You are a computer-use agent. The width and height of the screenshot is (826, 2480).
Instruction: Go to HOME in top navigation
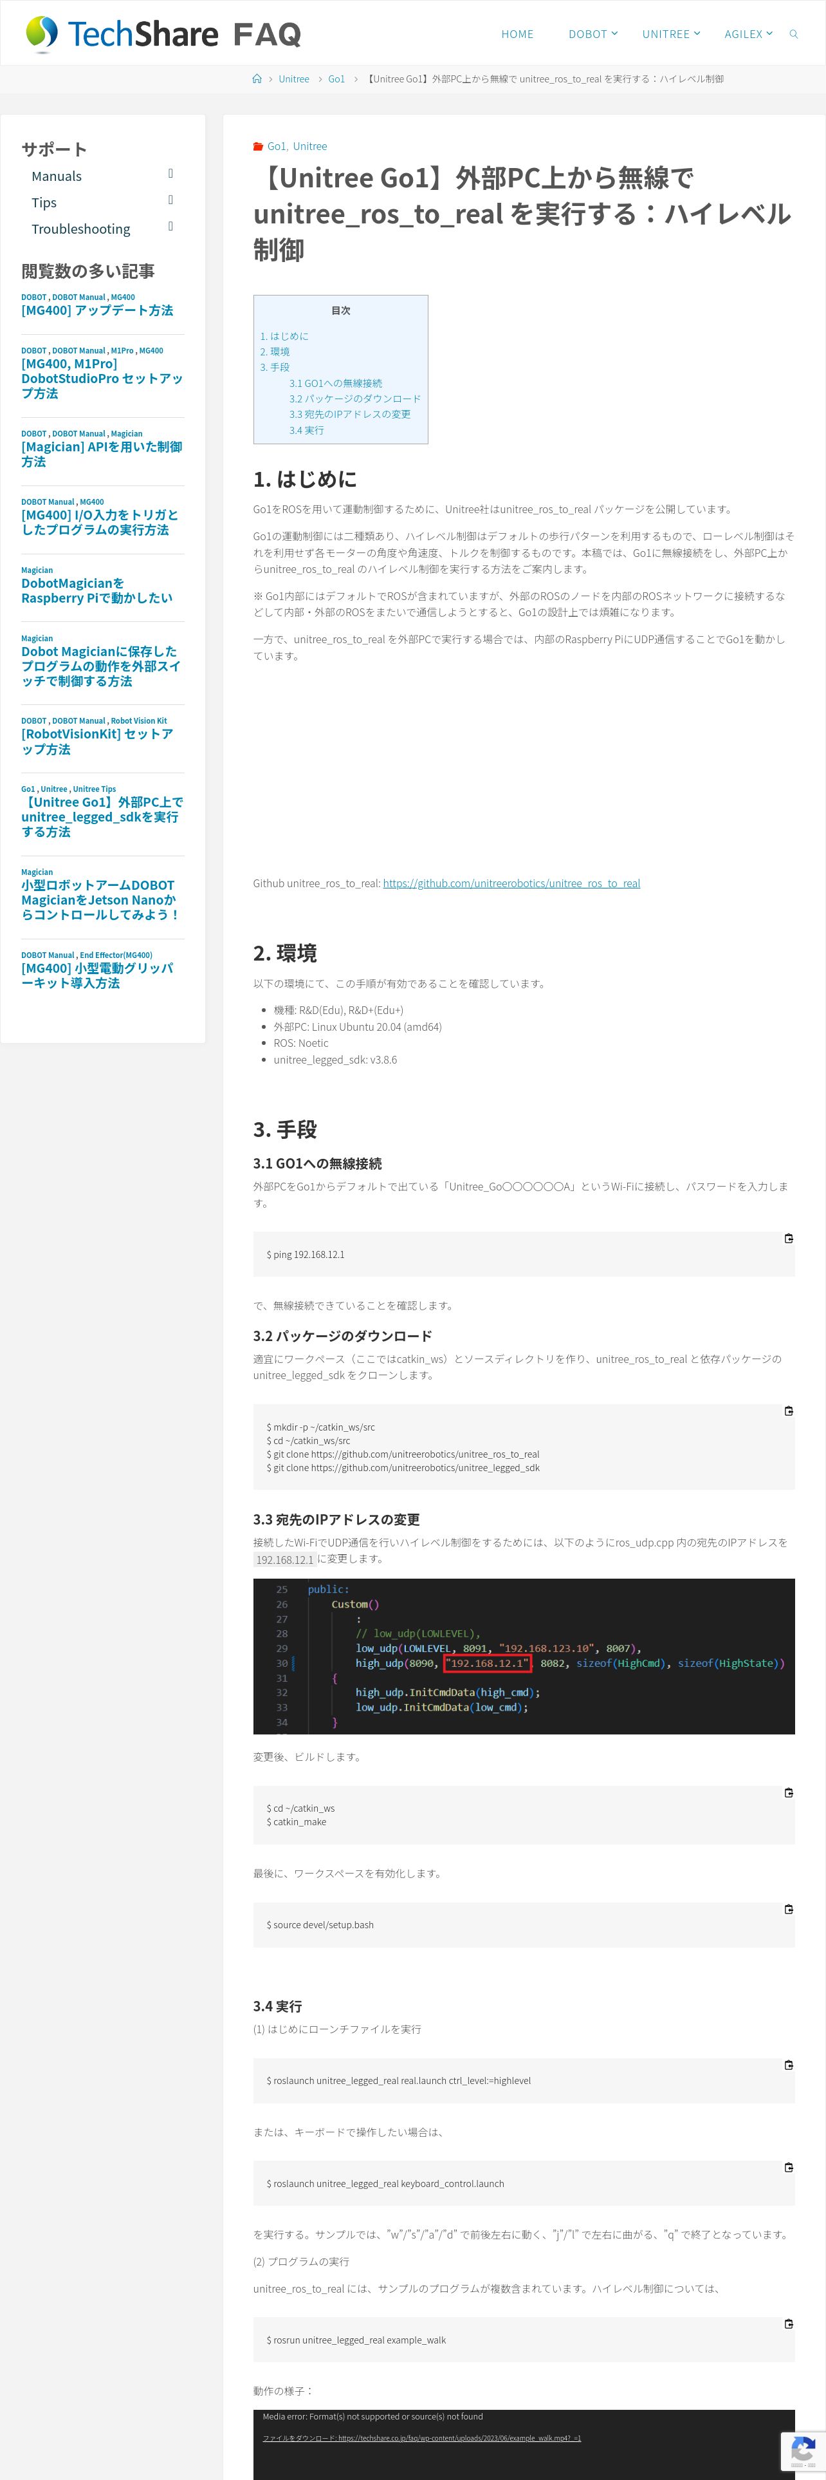[x=517, y=33]
